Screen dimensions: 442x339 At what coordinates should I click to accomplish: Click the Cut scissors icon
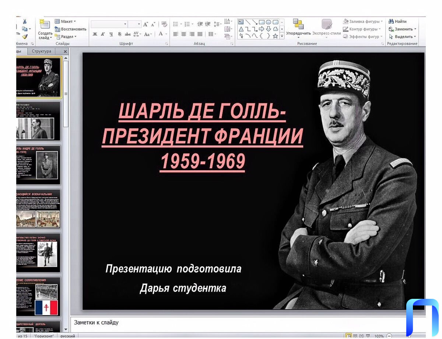pyautogui.click(x=25, y=21)
